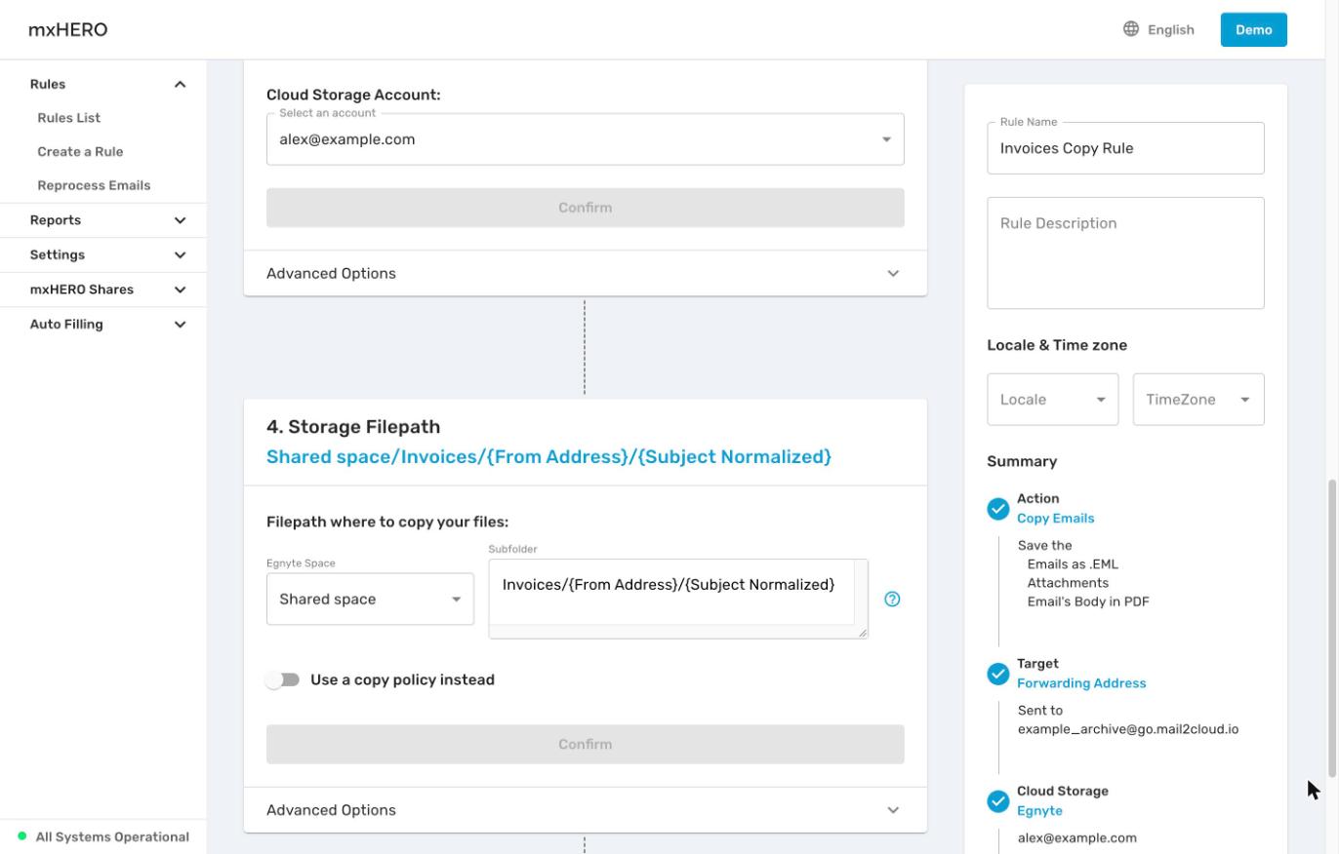Viewport: 1339px width, 854px height.
Task: Click the Target step check icon
Action: click(x=997, y=674)
